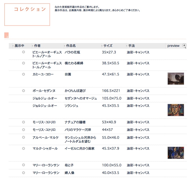Click size value 47.5×61.5

110,74
